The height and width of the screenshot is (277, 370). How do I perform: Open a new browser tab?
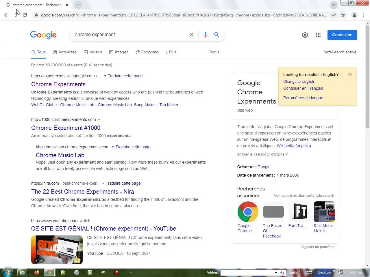(78, 5)
